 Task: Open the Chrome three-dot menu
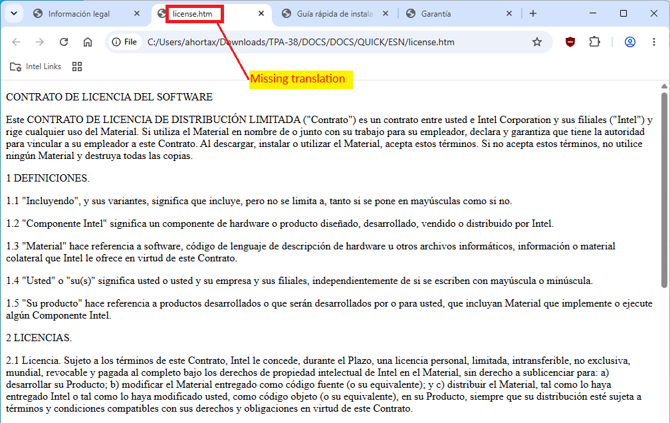pos(654,42)
